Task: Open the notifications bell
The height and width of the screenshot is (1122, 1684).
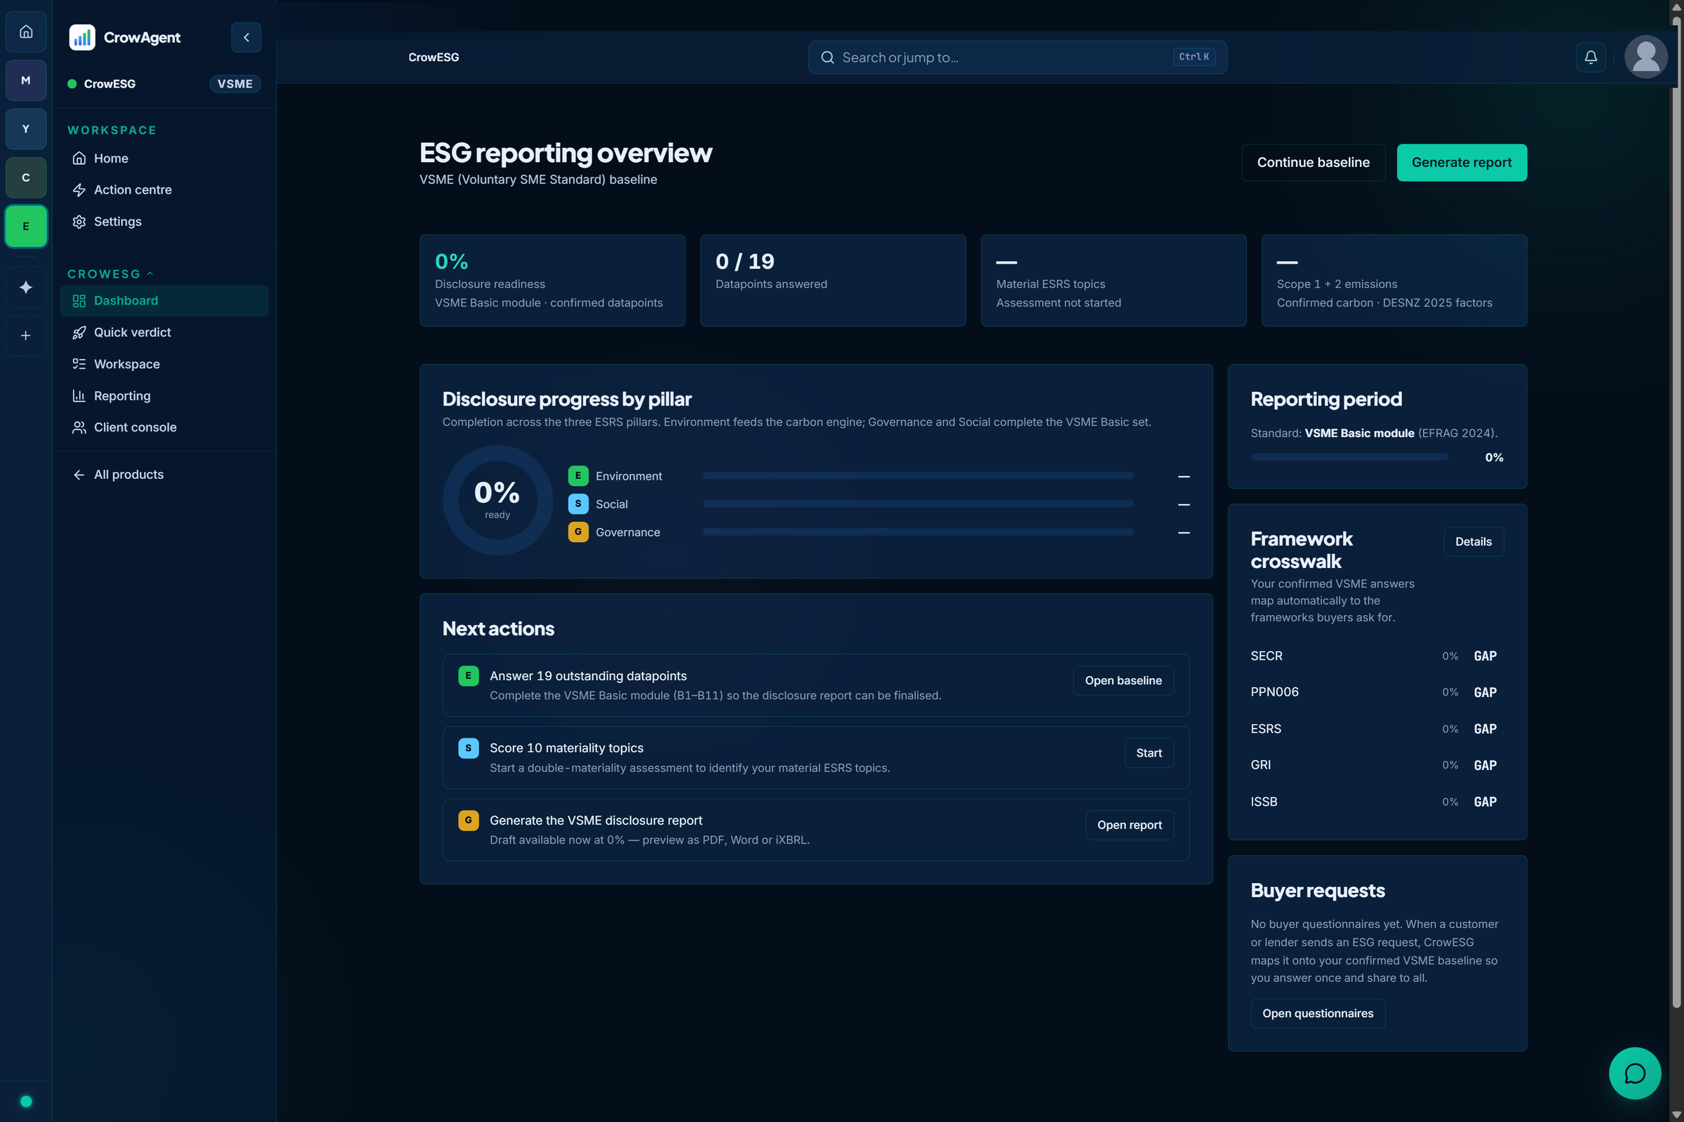Action: click(x=1590, y=58)
